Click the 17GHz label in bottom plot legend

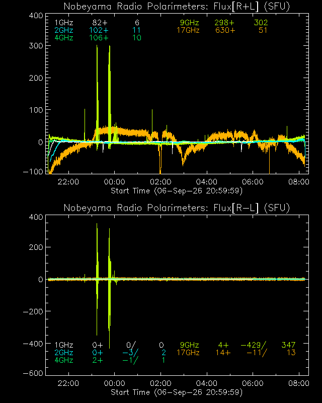188,352
